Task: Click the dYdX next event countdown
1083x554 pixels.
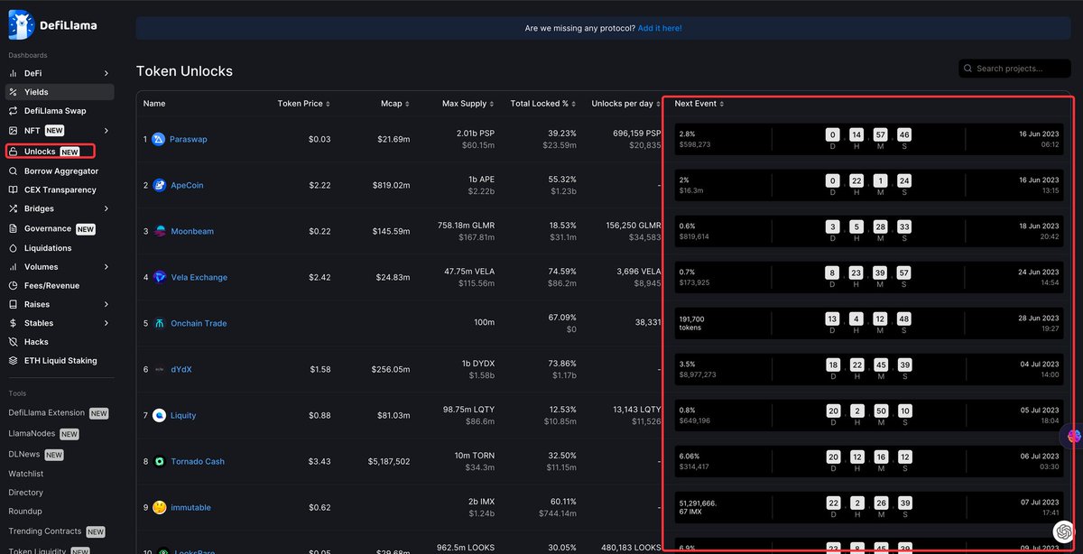Action: [868, 369]
